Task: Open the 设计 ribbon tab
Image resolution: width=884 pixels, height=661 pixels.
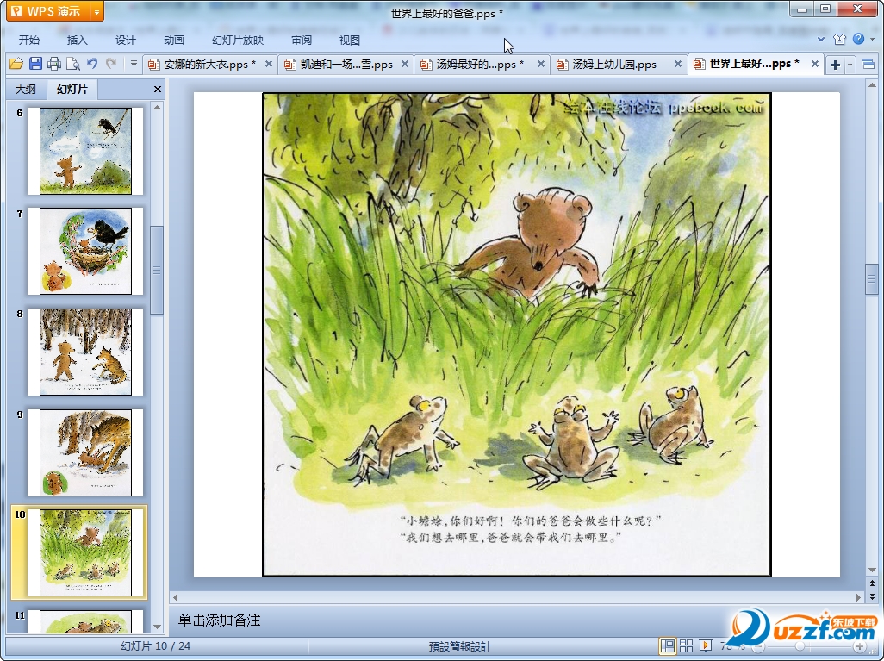Action: (126, 40)
